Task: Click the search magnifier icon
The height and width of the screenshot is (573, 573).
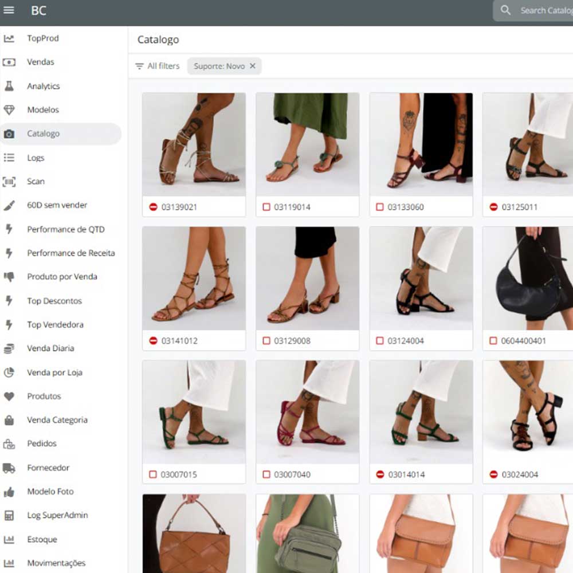Action: pos(505,10)
